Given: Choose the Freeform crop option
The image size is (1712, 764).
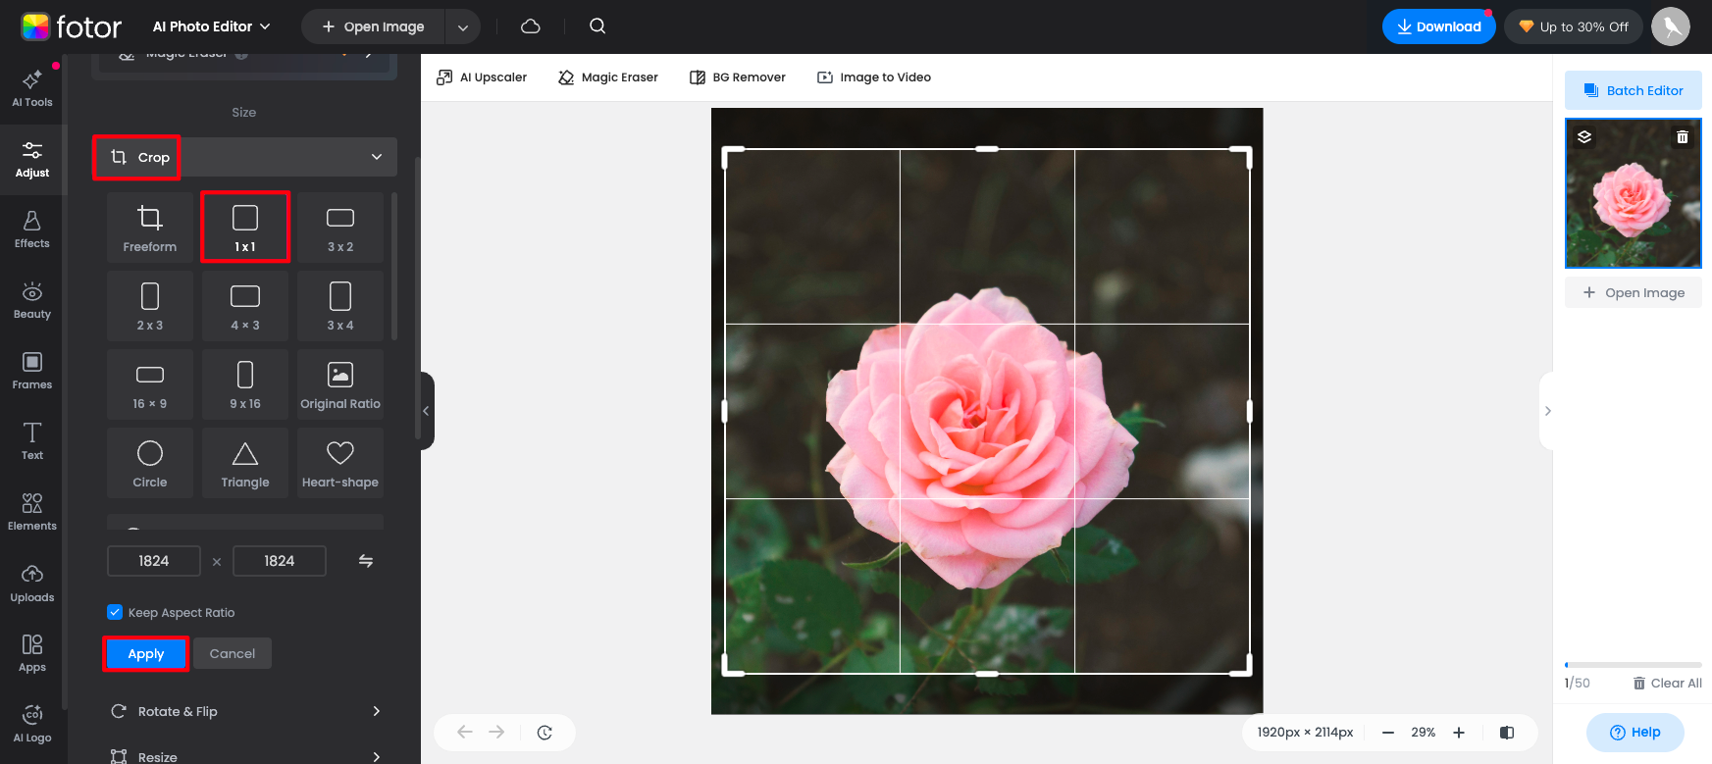Looking at the screenshot, I should [x=150, y=228].
